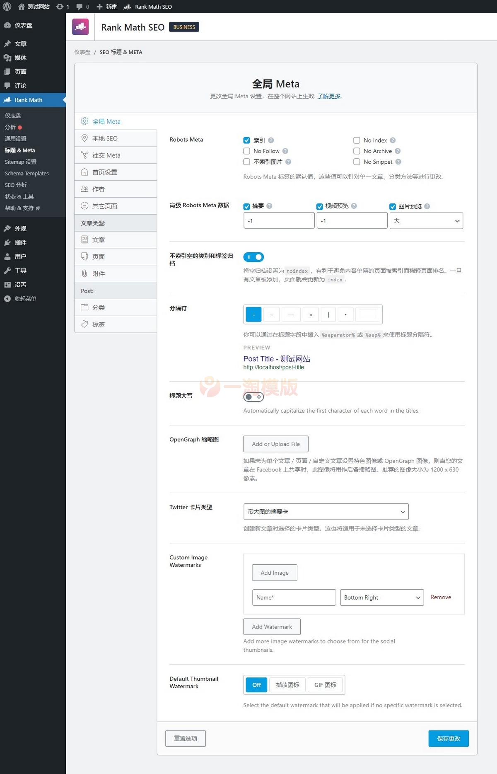Toggle the 标题大写 switch on
This screenshot has width=497, height=774.
253,397
